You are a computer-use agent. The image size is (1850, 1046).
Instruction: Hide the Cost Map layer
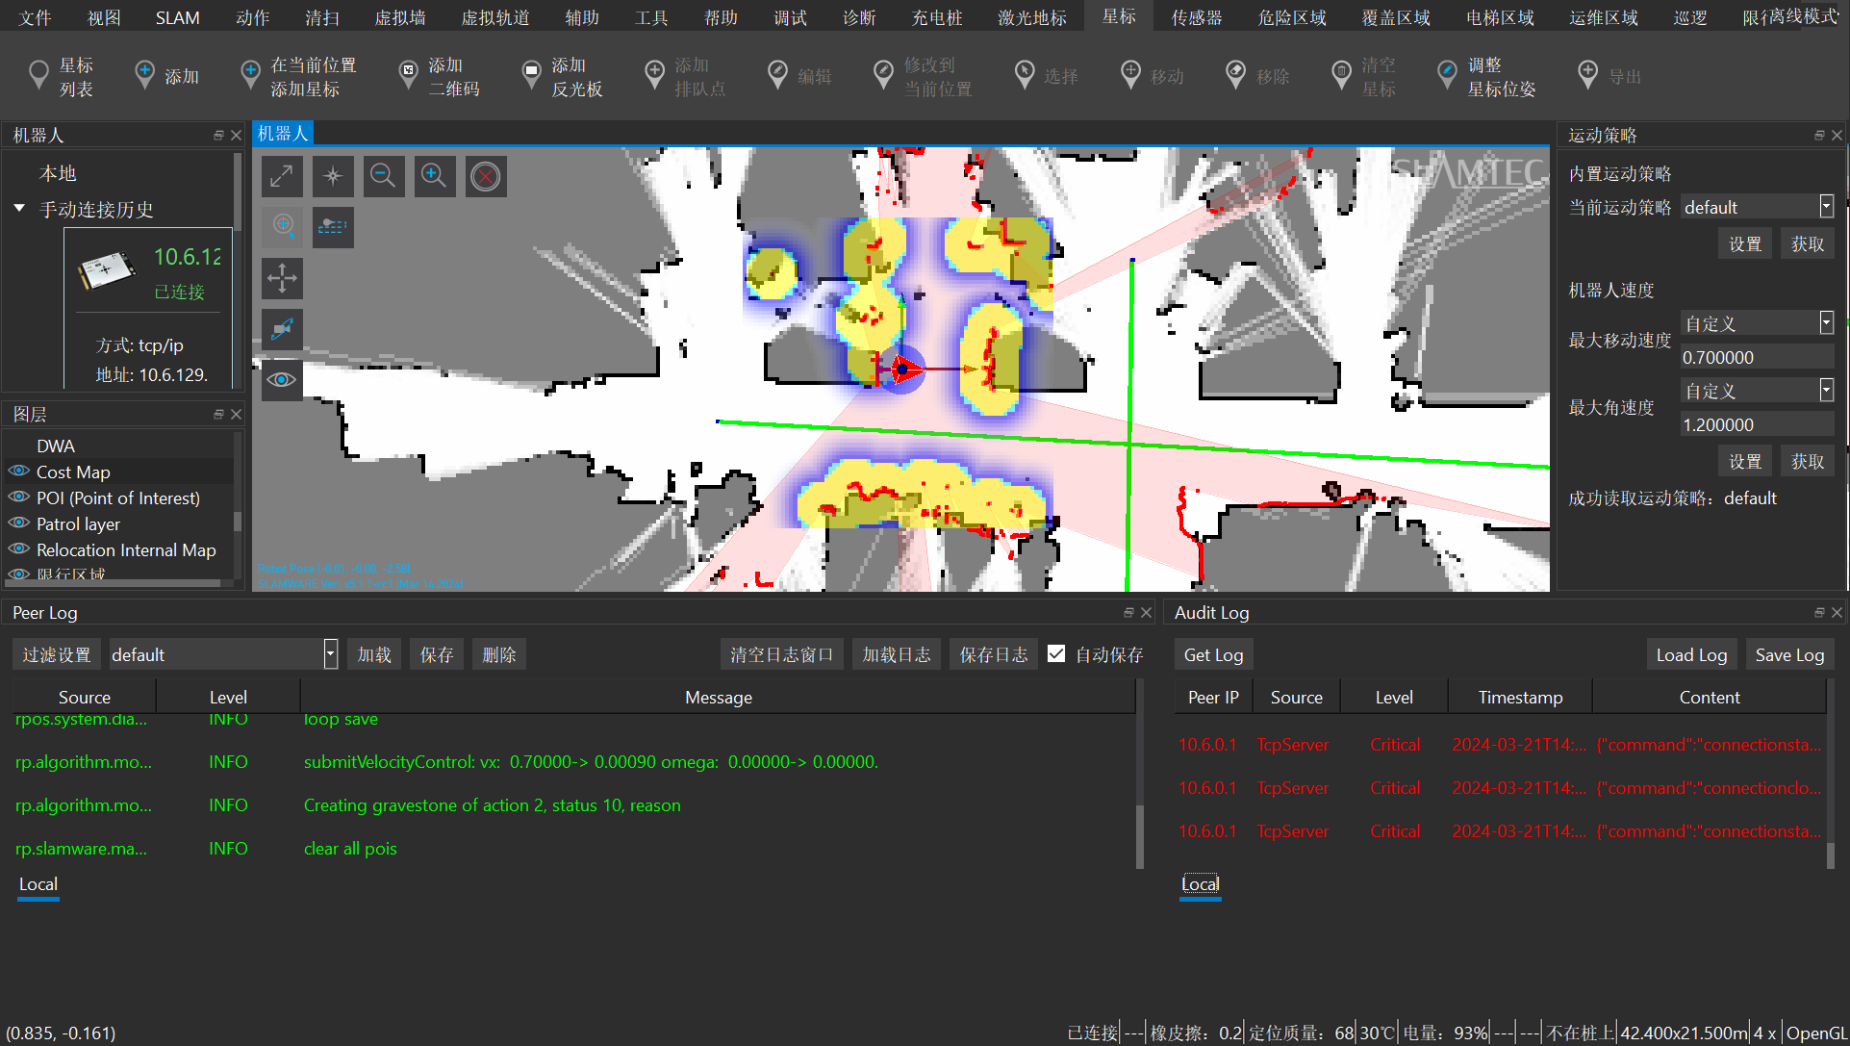(18, 472)
